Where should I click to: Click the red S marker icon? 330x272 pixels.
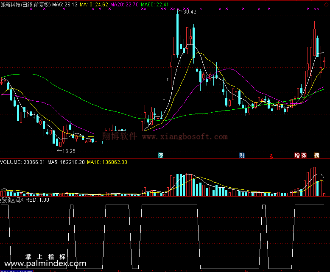[x=271, y=156]
